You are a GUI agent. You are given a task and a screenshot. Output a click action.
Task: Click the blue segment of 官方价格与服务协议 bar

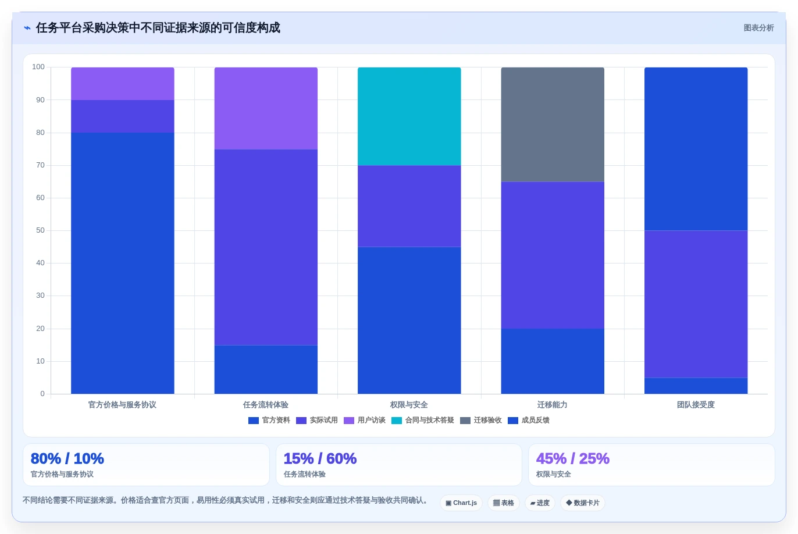[x=123, y=263]
